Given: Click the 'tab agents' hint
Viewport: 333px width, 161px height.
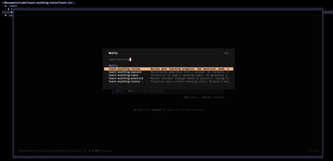Looking at the screenshot, I should click(191, 97).
